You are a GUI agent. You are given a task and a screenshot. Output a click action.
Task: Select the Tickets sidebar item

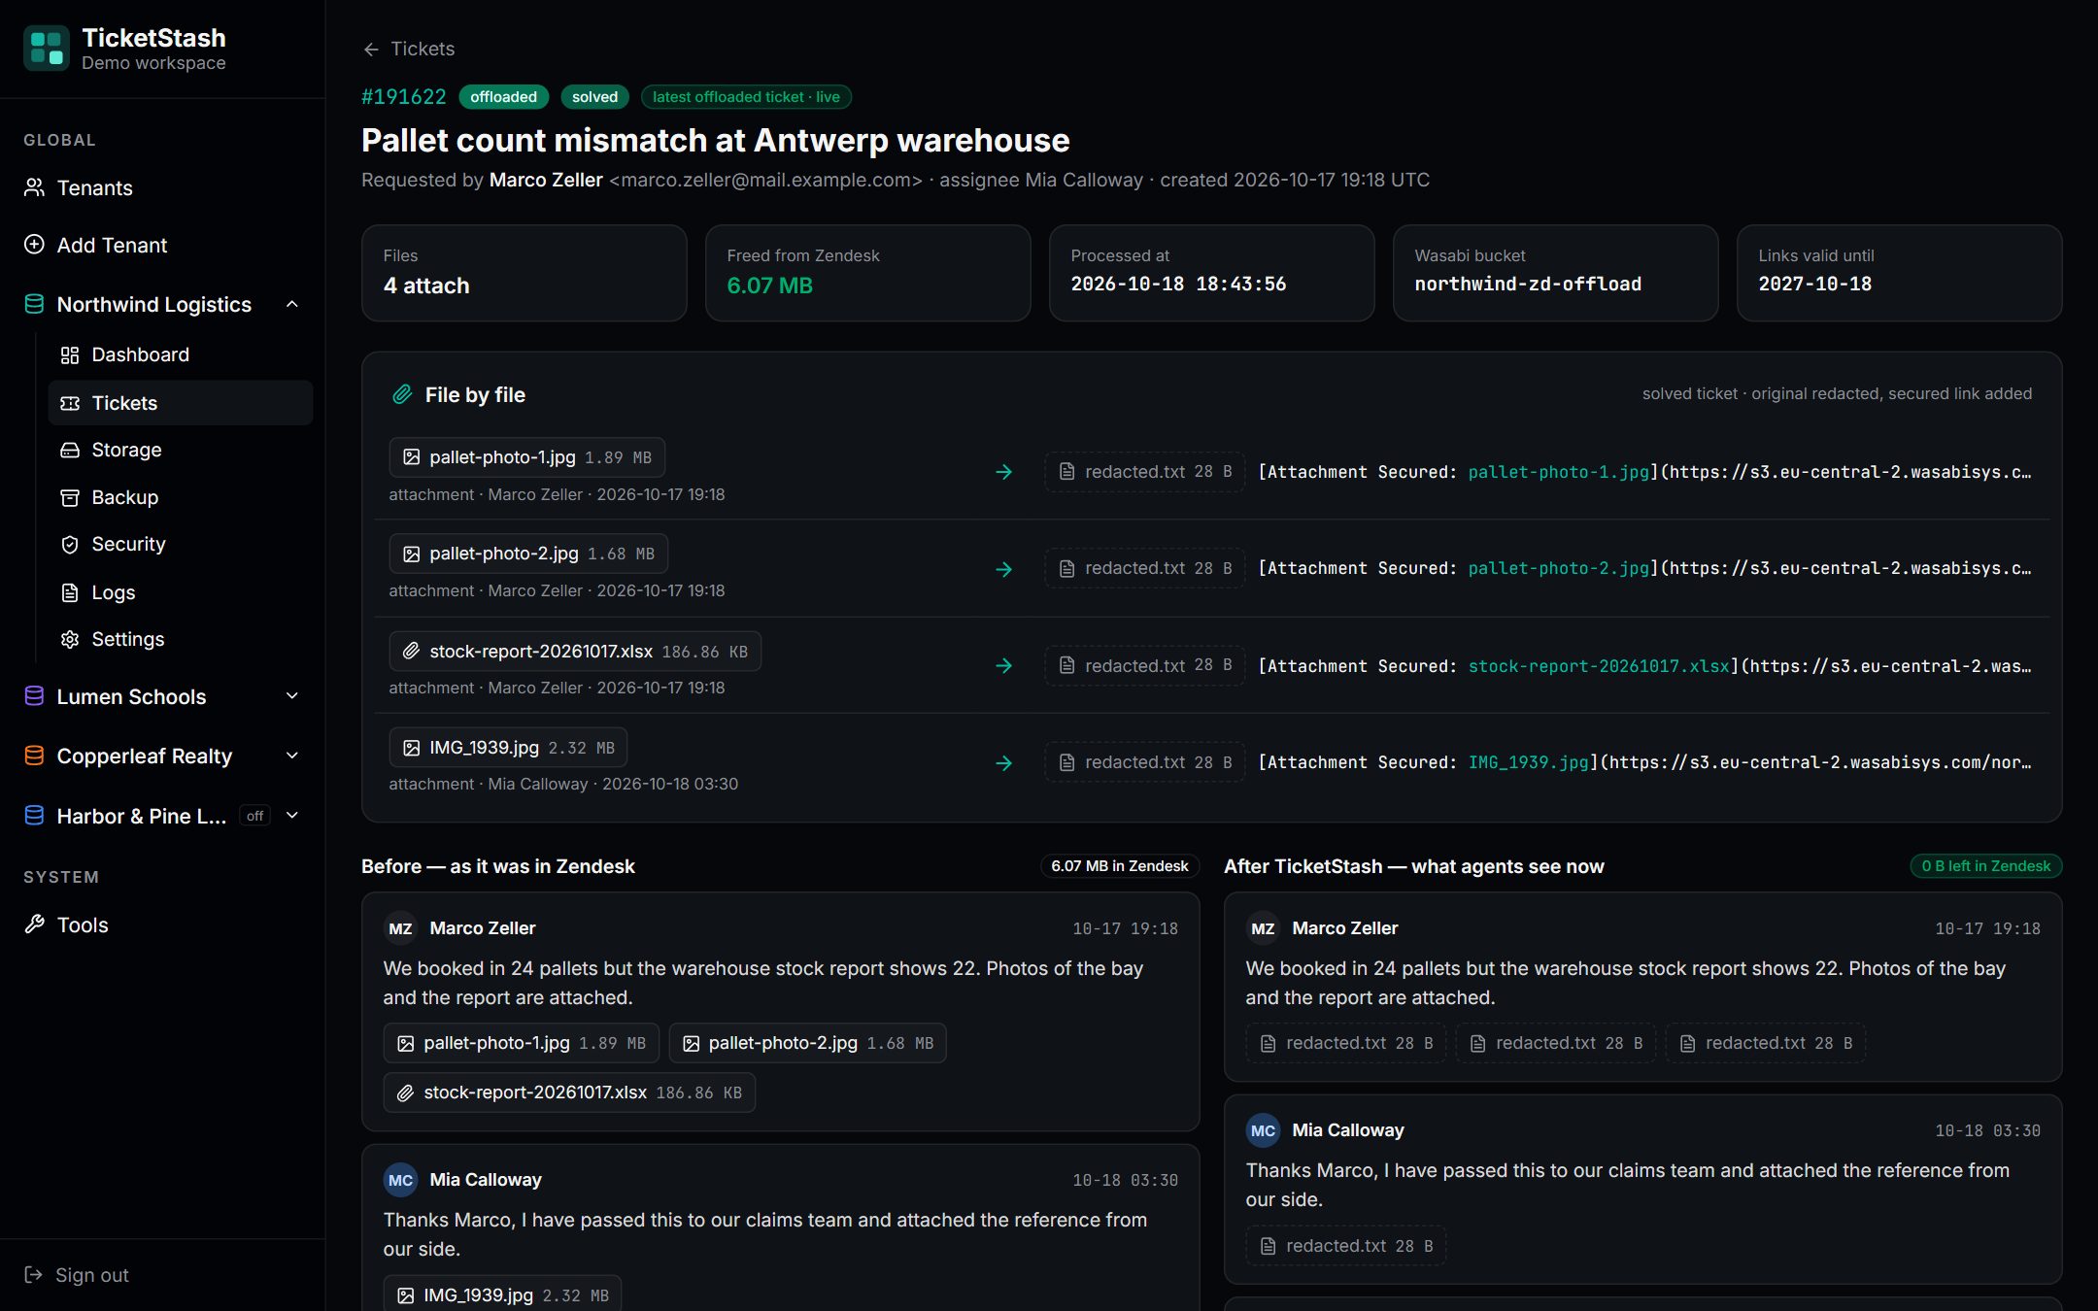point(180,402)
